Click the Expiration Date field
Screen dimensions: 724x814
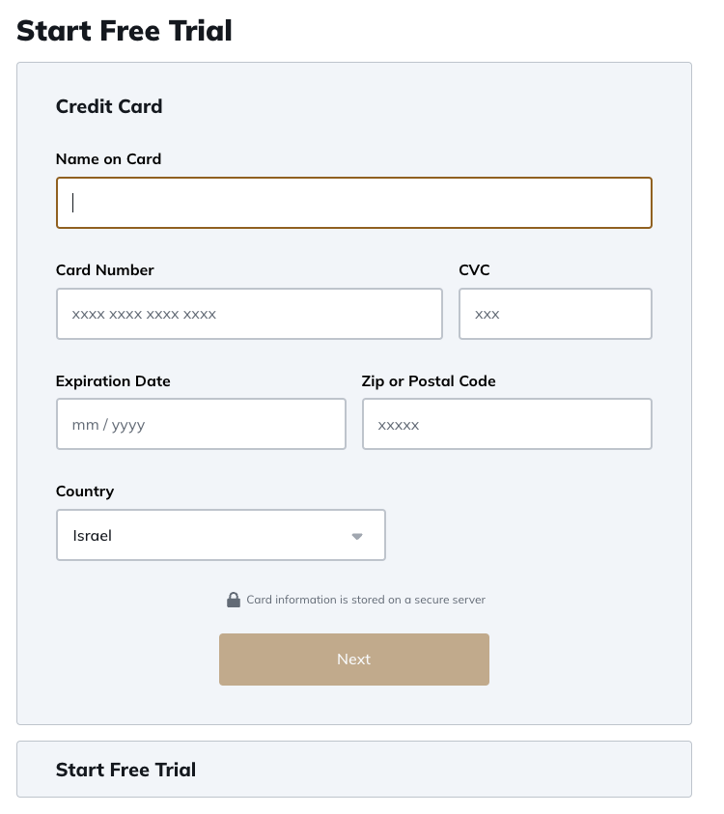[x=201, y=424]
